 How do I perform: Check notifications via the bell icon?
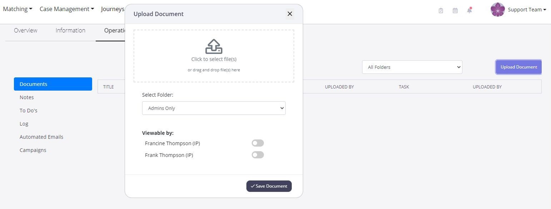[x=469, y=10]
